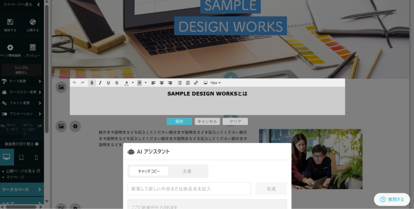This screenshot has width=414, height=209.
Task: Select the 文章 tab in AI assistant
Action: 187,171
